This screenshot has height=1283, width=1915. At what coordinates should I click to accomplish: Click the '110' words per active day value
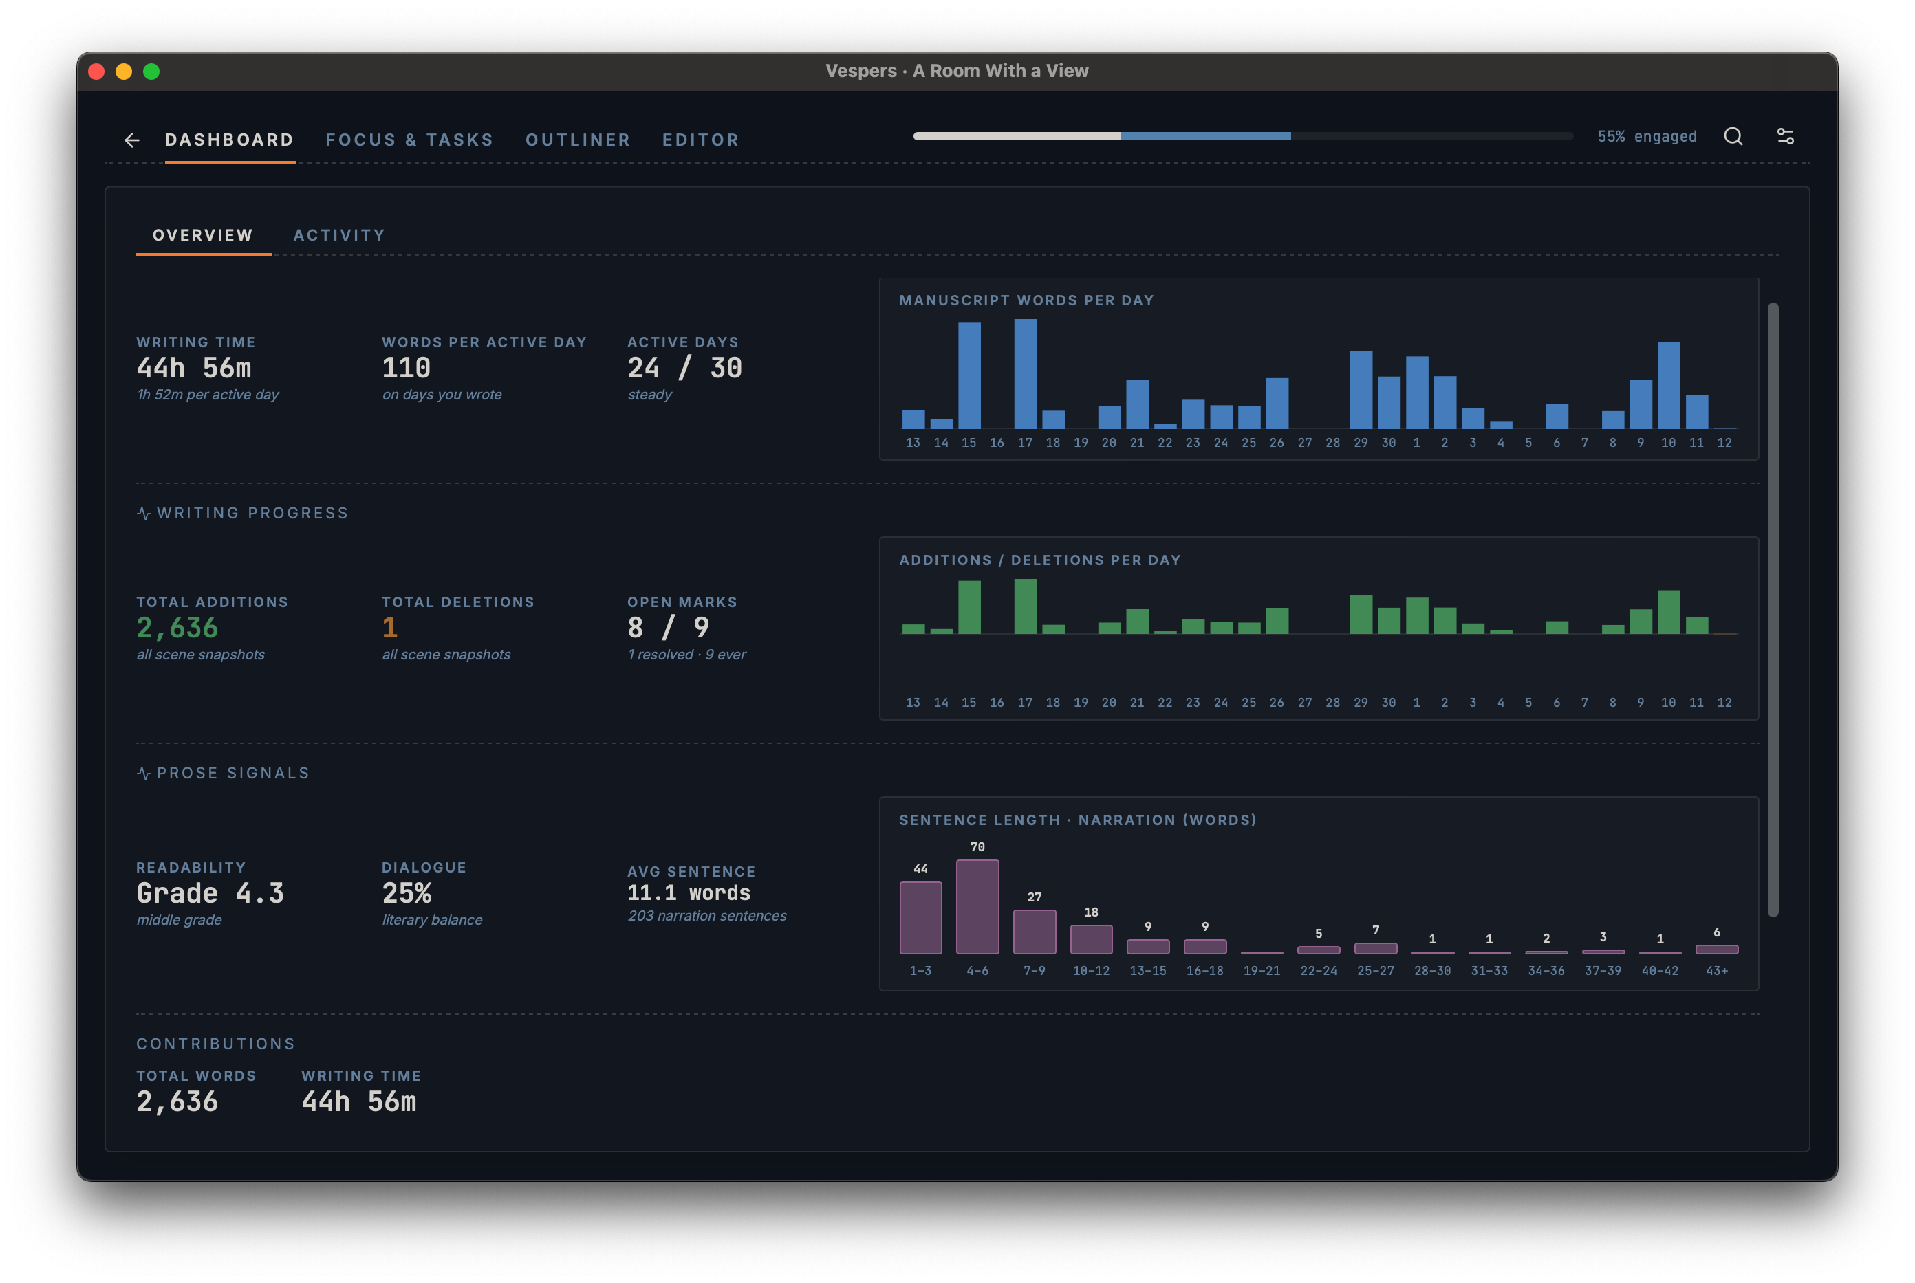406,369
